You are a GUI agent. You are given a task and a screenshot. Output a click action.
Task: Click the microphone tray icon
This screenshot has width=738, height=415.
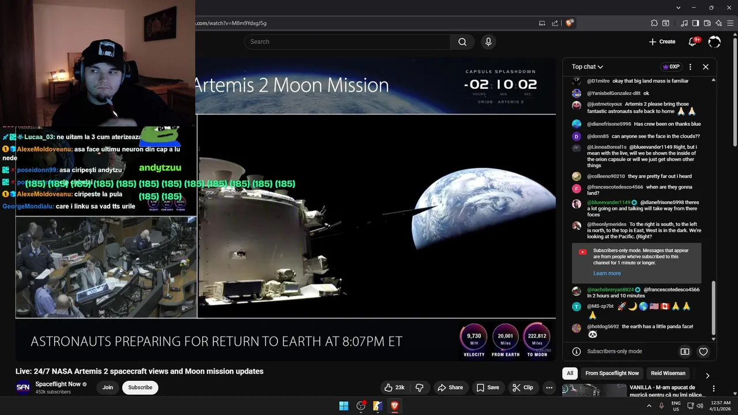tap(661, 406)
